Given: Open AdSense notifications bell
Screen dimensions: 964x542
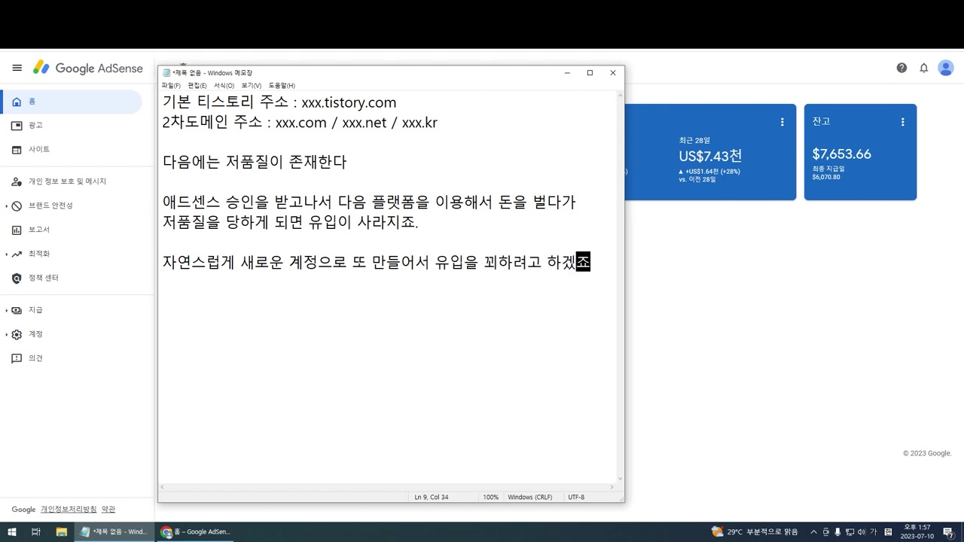Looking at the screenshot, I should 924,68.
